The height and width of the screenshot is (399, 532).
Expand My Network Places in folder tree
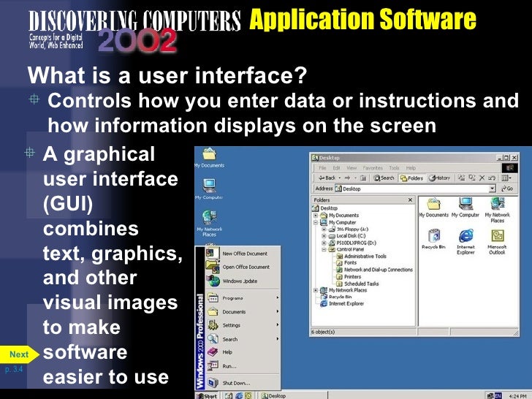click(316, 290)
